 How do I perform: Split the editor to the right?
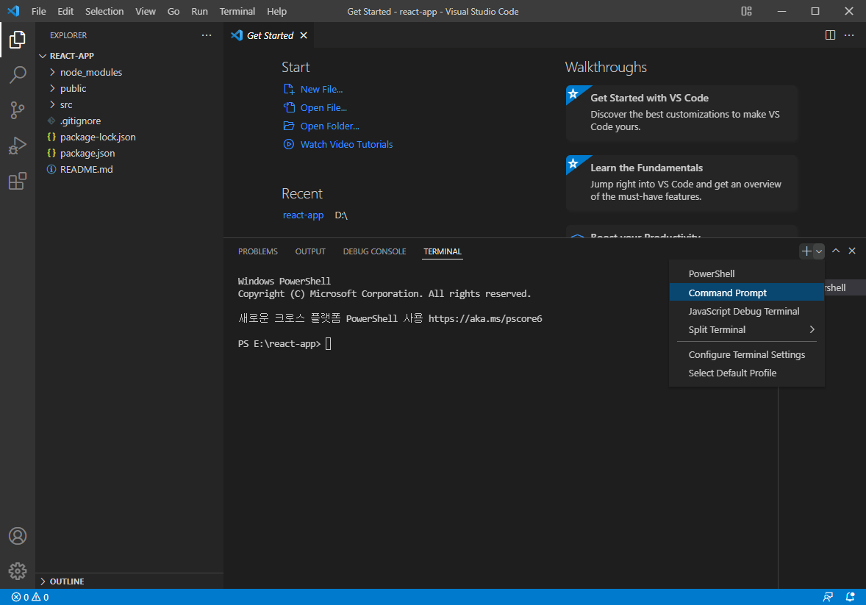coord(830,35)
